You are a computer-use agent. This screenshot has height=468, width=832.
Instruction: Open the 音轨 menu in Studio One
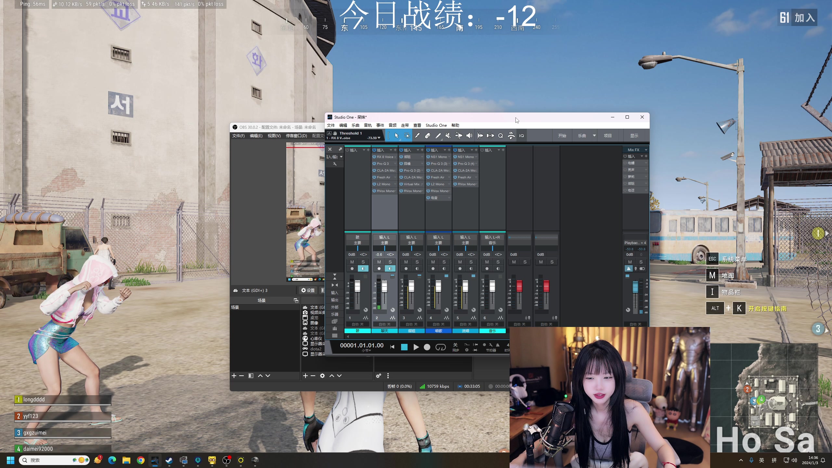click(368, 125)
